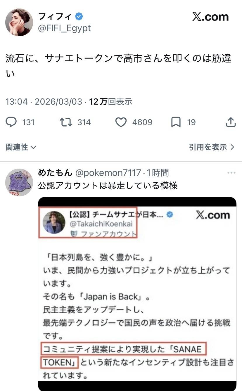
Task: Click the 4609 likes count
Action: [x=142, y=122]
